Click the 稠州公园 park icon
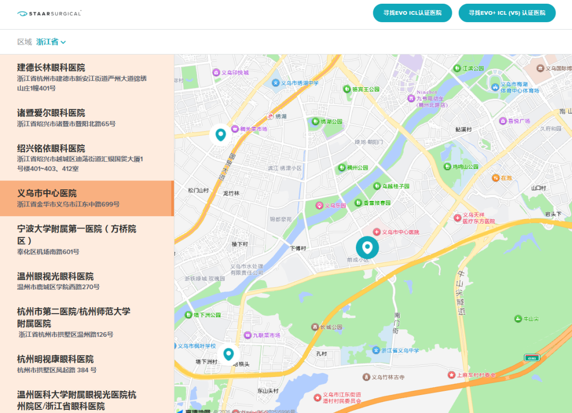Viewport: 572px width, 413px height. tap(342, 168)
